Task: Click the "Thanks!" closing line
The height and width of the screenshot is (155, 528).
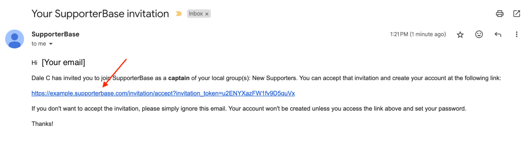Action: [x=42, y=124]
